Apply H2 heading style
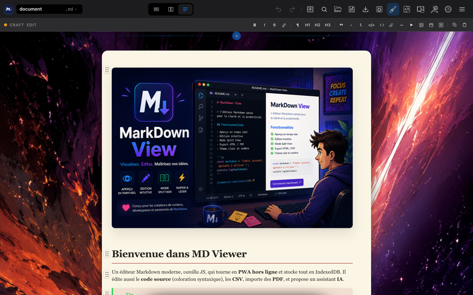The height and width of the screenshot is (295, 473). tap(317, 25)
